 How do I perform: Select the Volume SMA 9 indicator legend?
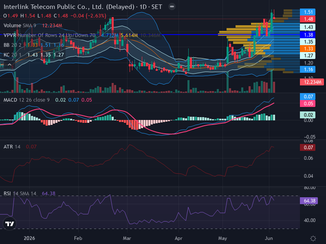click(x=20, y=26)
